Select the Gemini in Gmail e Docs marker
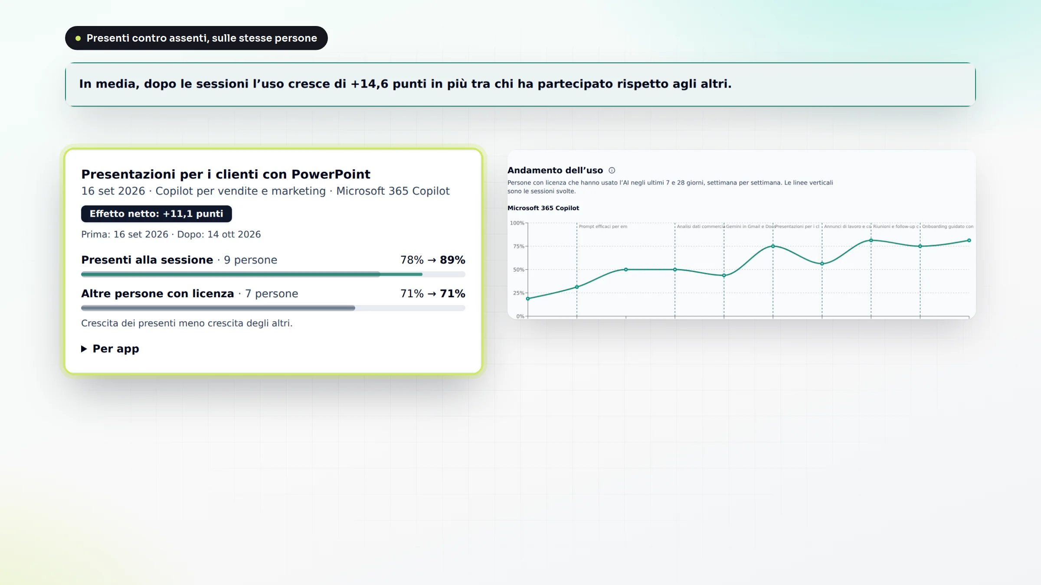The image size is (1041, 585). 750,227
